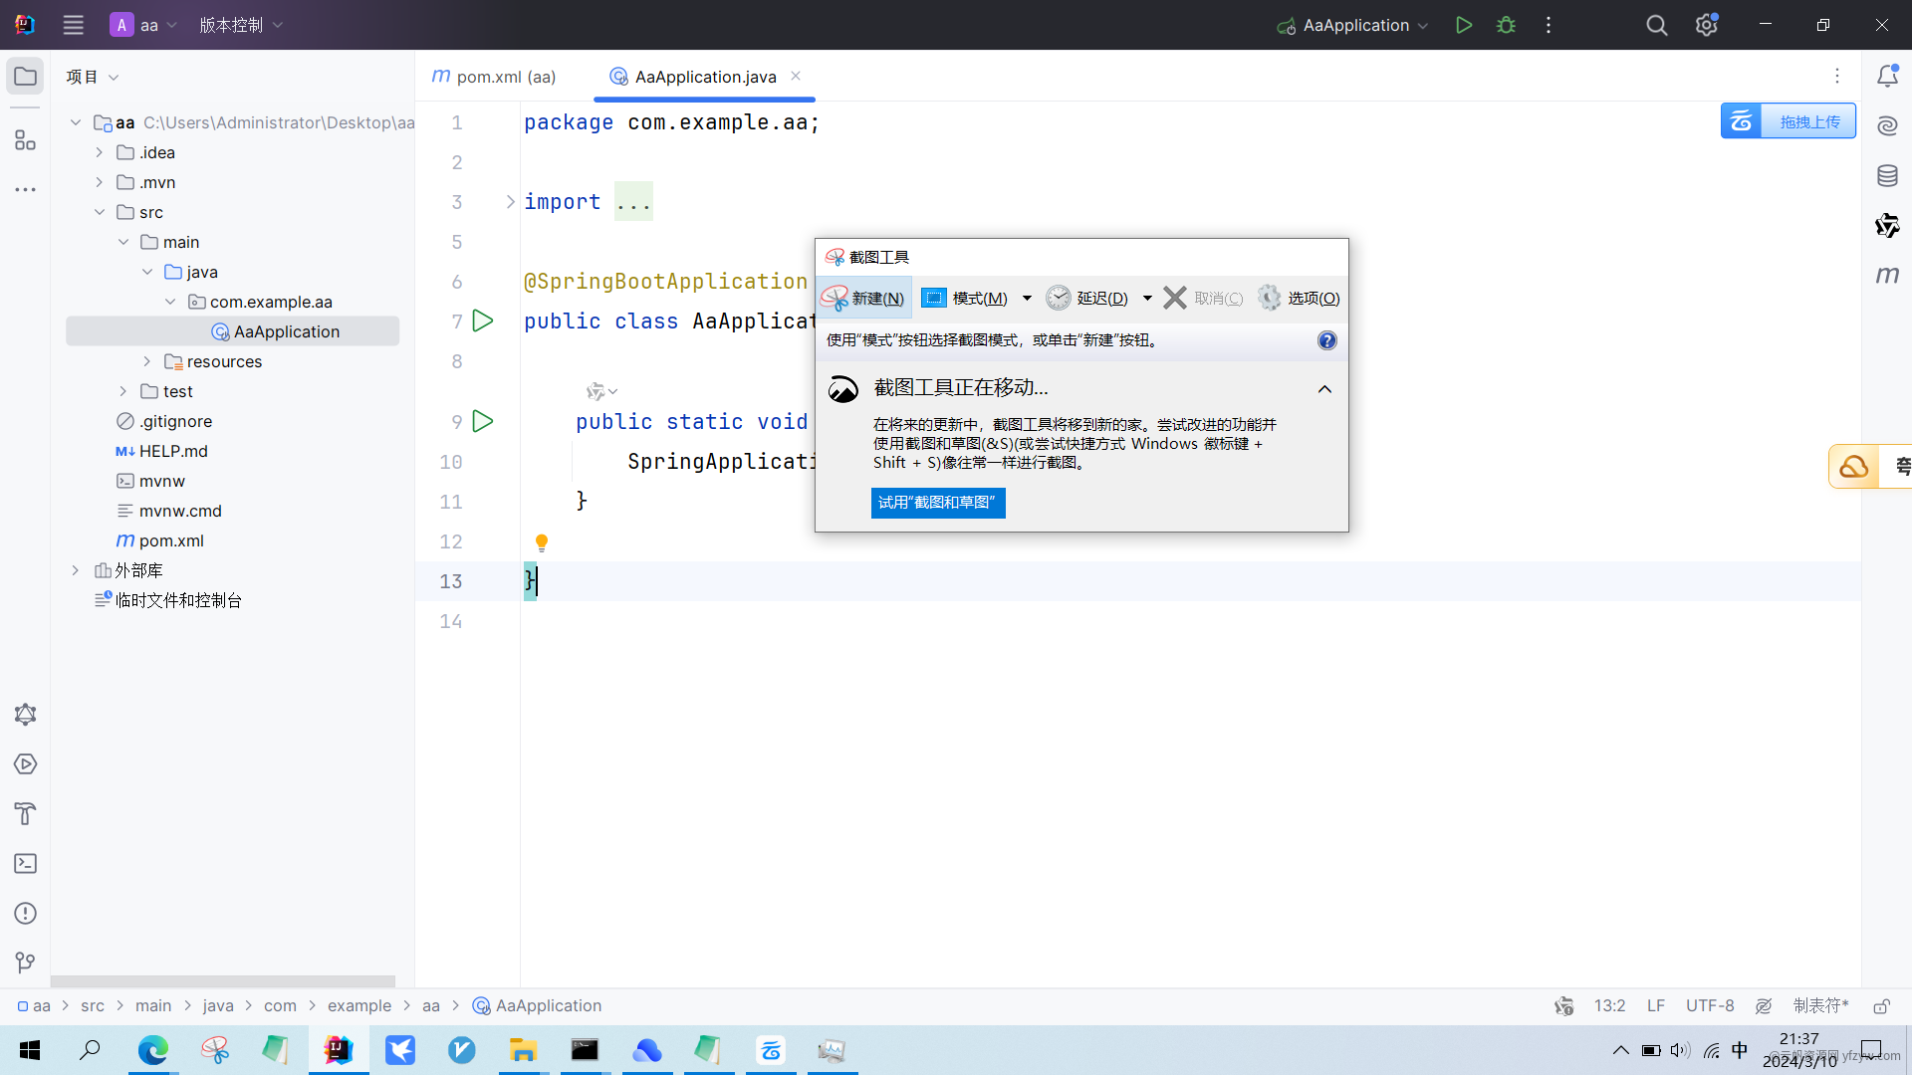Expand the 外部库 external libraries node
The width and height of the screenshot is (1912, 1075).
pos(76,569)
